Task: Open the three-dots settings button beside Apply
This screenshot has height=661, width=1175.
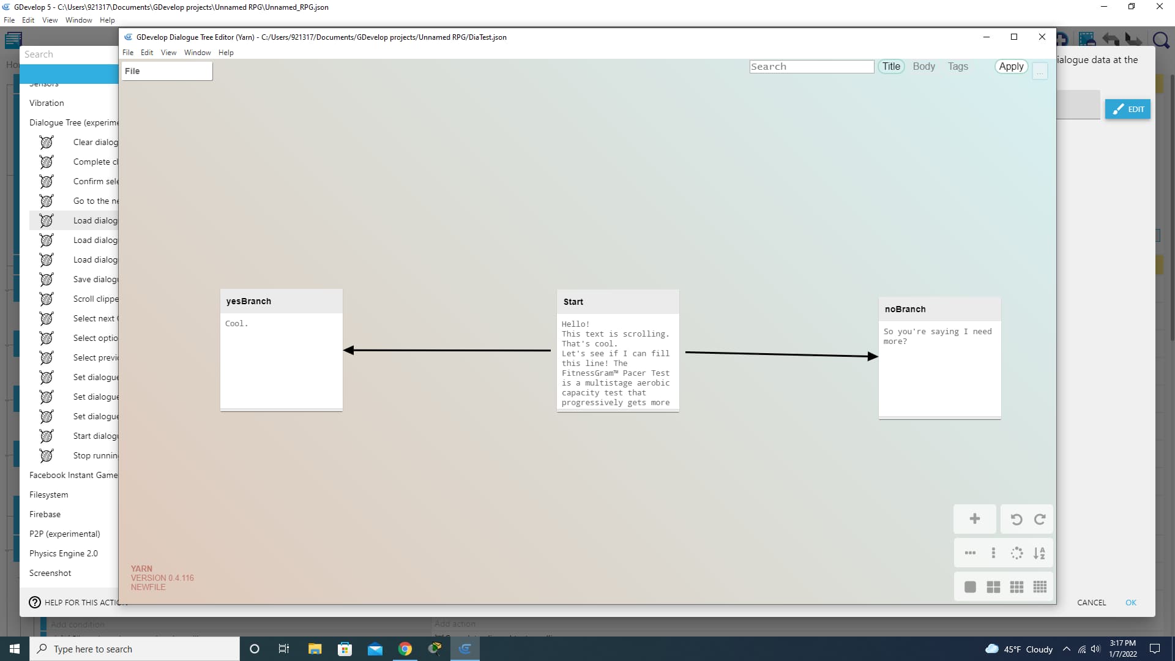Action: [x=1040, y=71]
